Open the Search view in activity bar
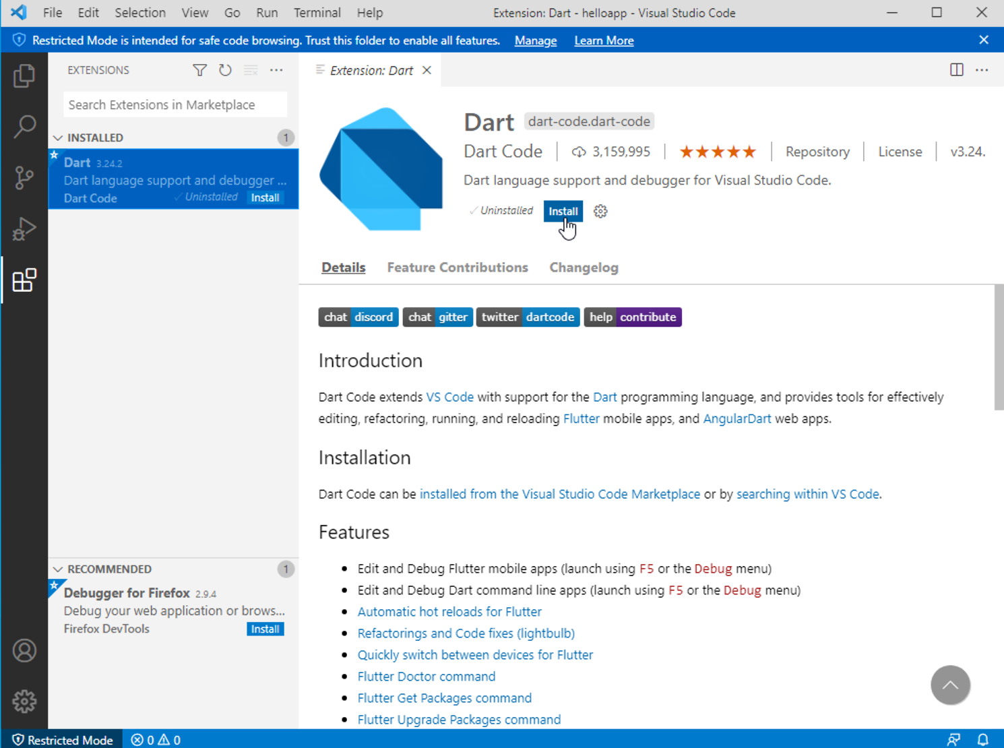The width and height of the screenshot is (1004, 748). 24,127
